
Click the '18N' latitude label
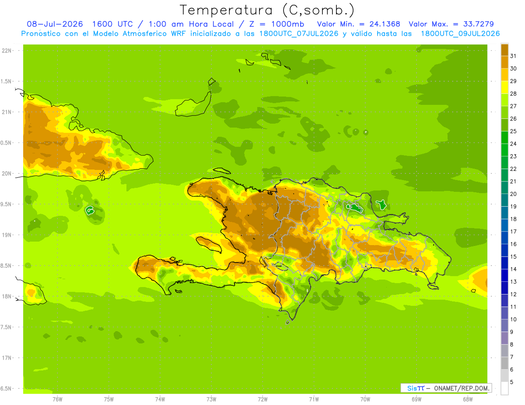6,296
